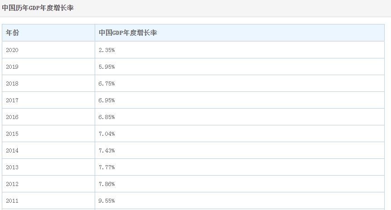The height and width of the screenshot is (210, 391).
Task: Click the 2.35% growth rate value
Action: [x=107, y=50]
